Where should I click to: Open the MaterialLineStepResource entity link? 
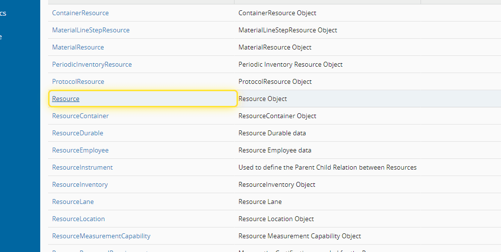pos(91,30)
